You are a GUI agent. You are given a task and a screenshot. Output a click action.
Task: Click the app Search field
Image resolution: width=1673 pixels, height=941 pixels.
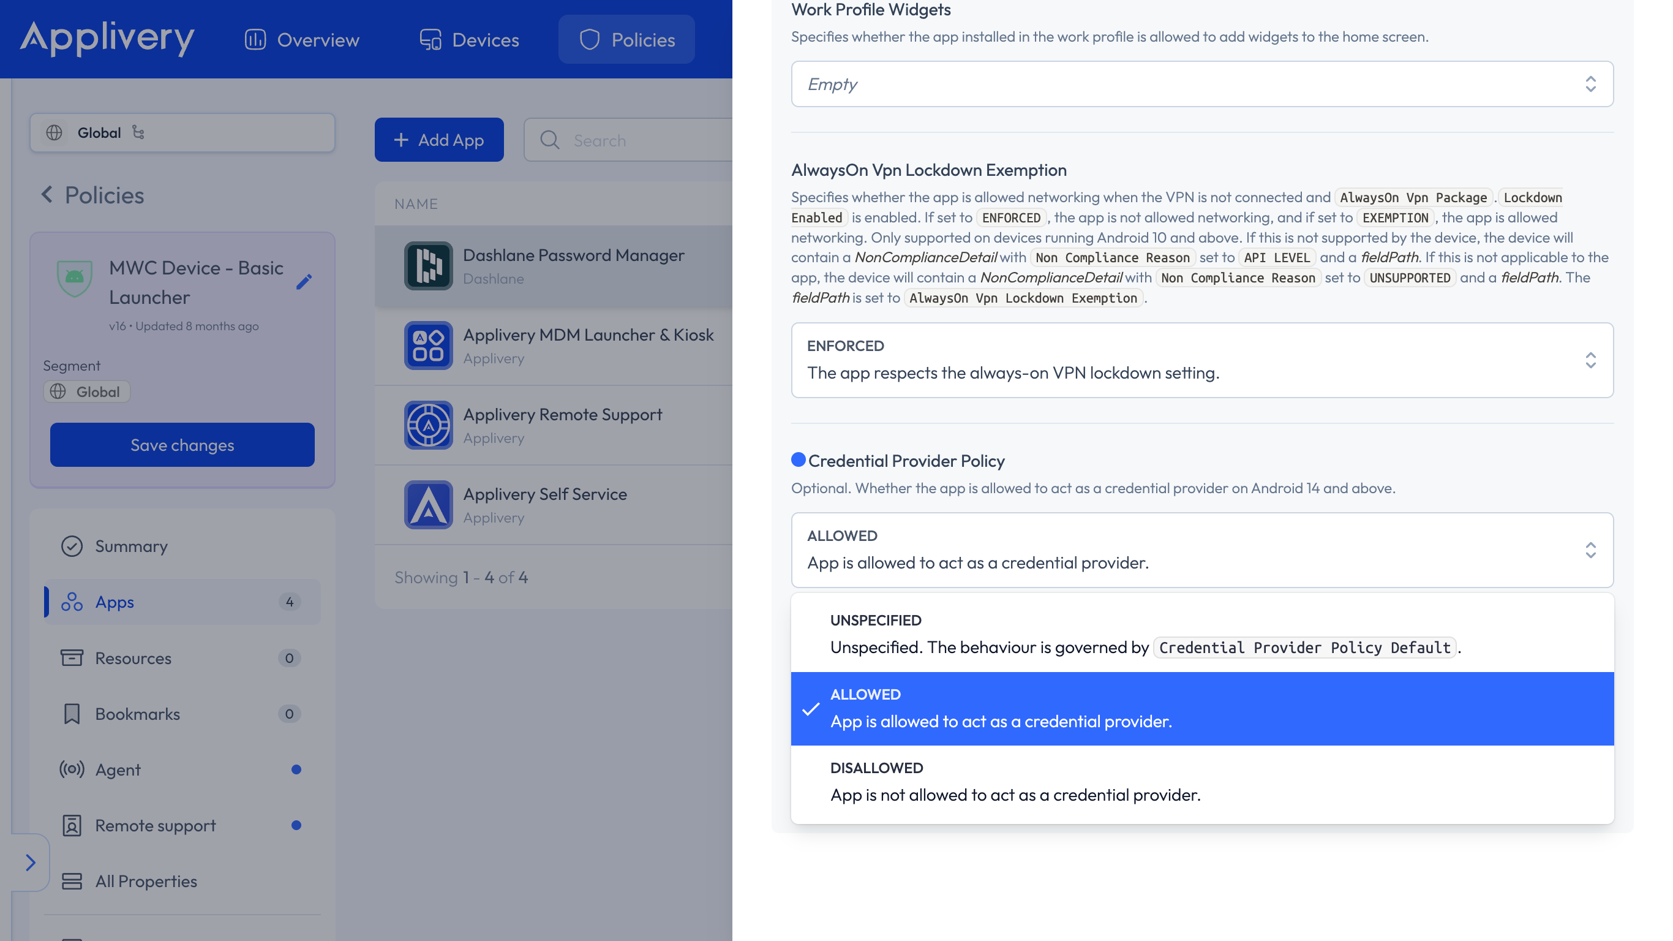pyautogui.click(x=628, y=140)
